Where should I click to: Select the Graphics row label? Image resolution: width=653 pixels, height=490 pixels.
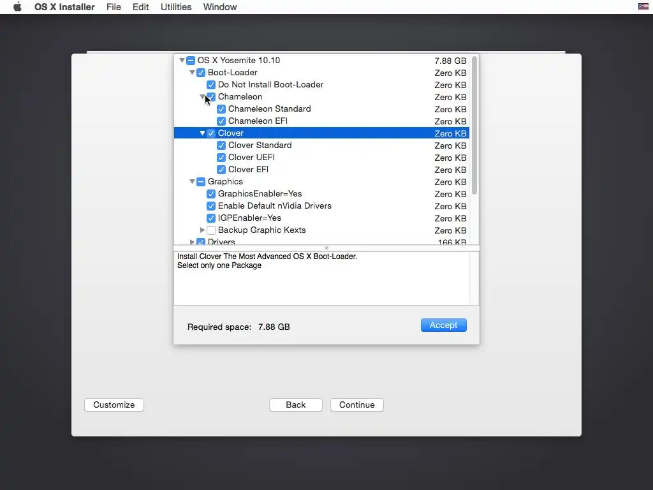coord(225,182)
